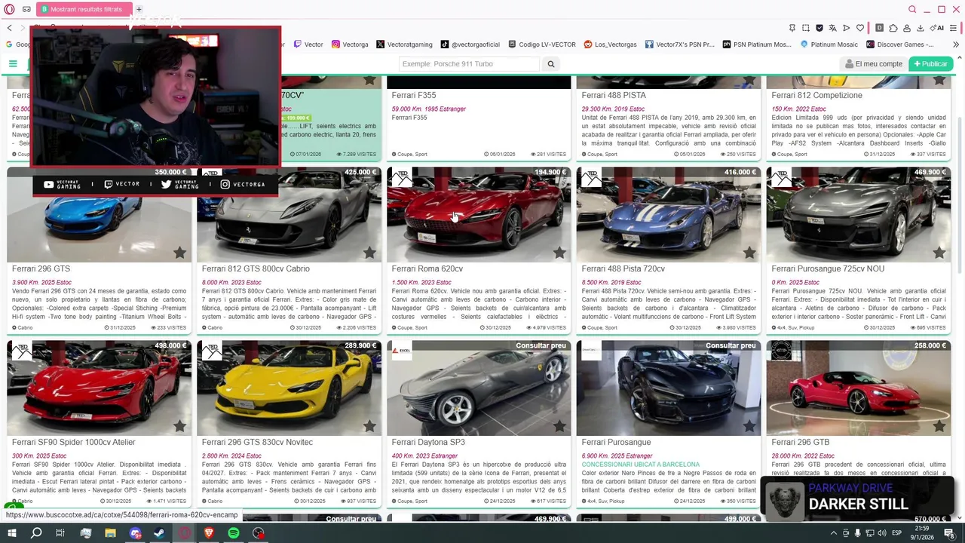Screen dimensions: 965x543
Task: Open the @vectorgaoficial bookmark
Action: tap(470, 44)
